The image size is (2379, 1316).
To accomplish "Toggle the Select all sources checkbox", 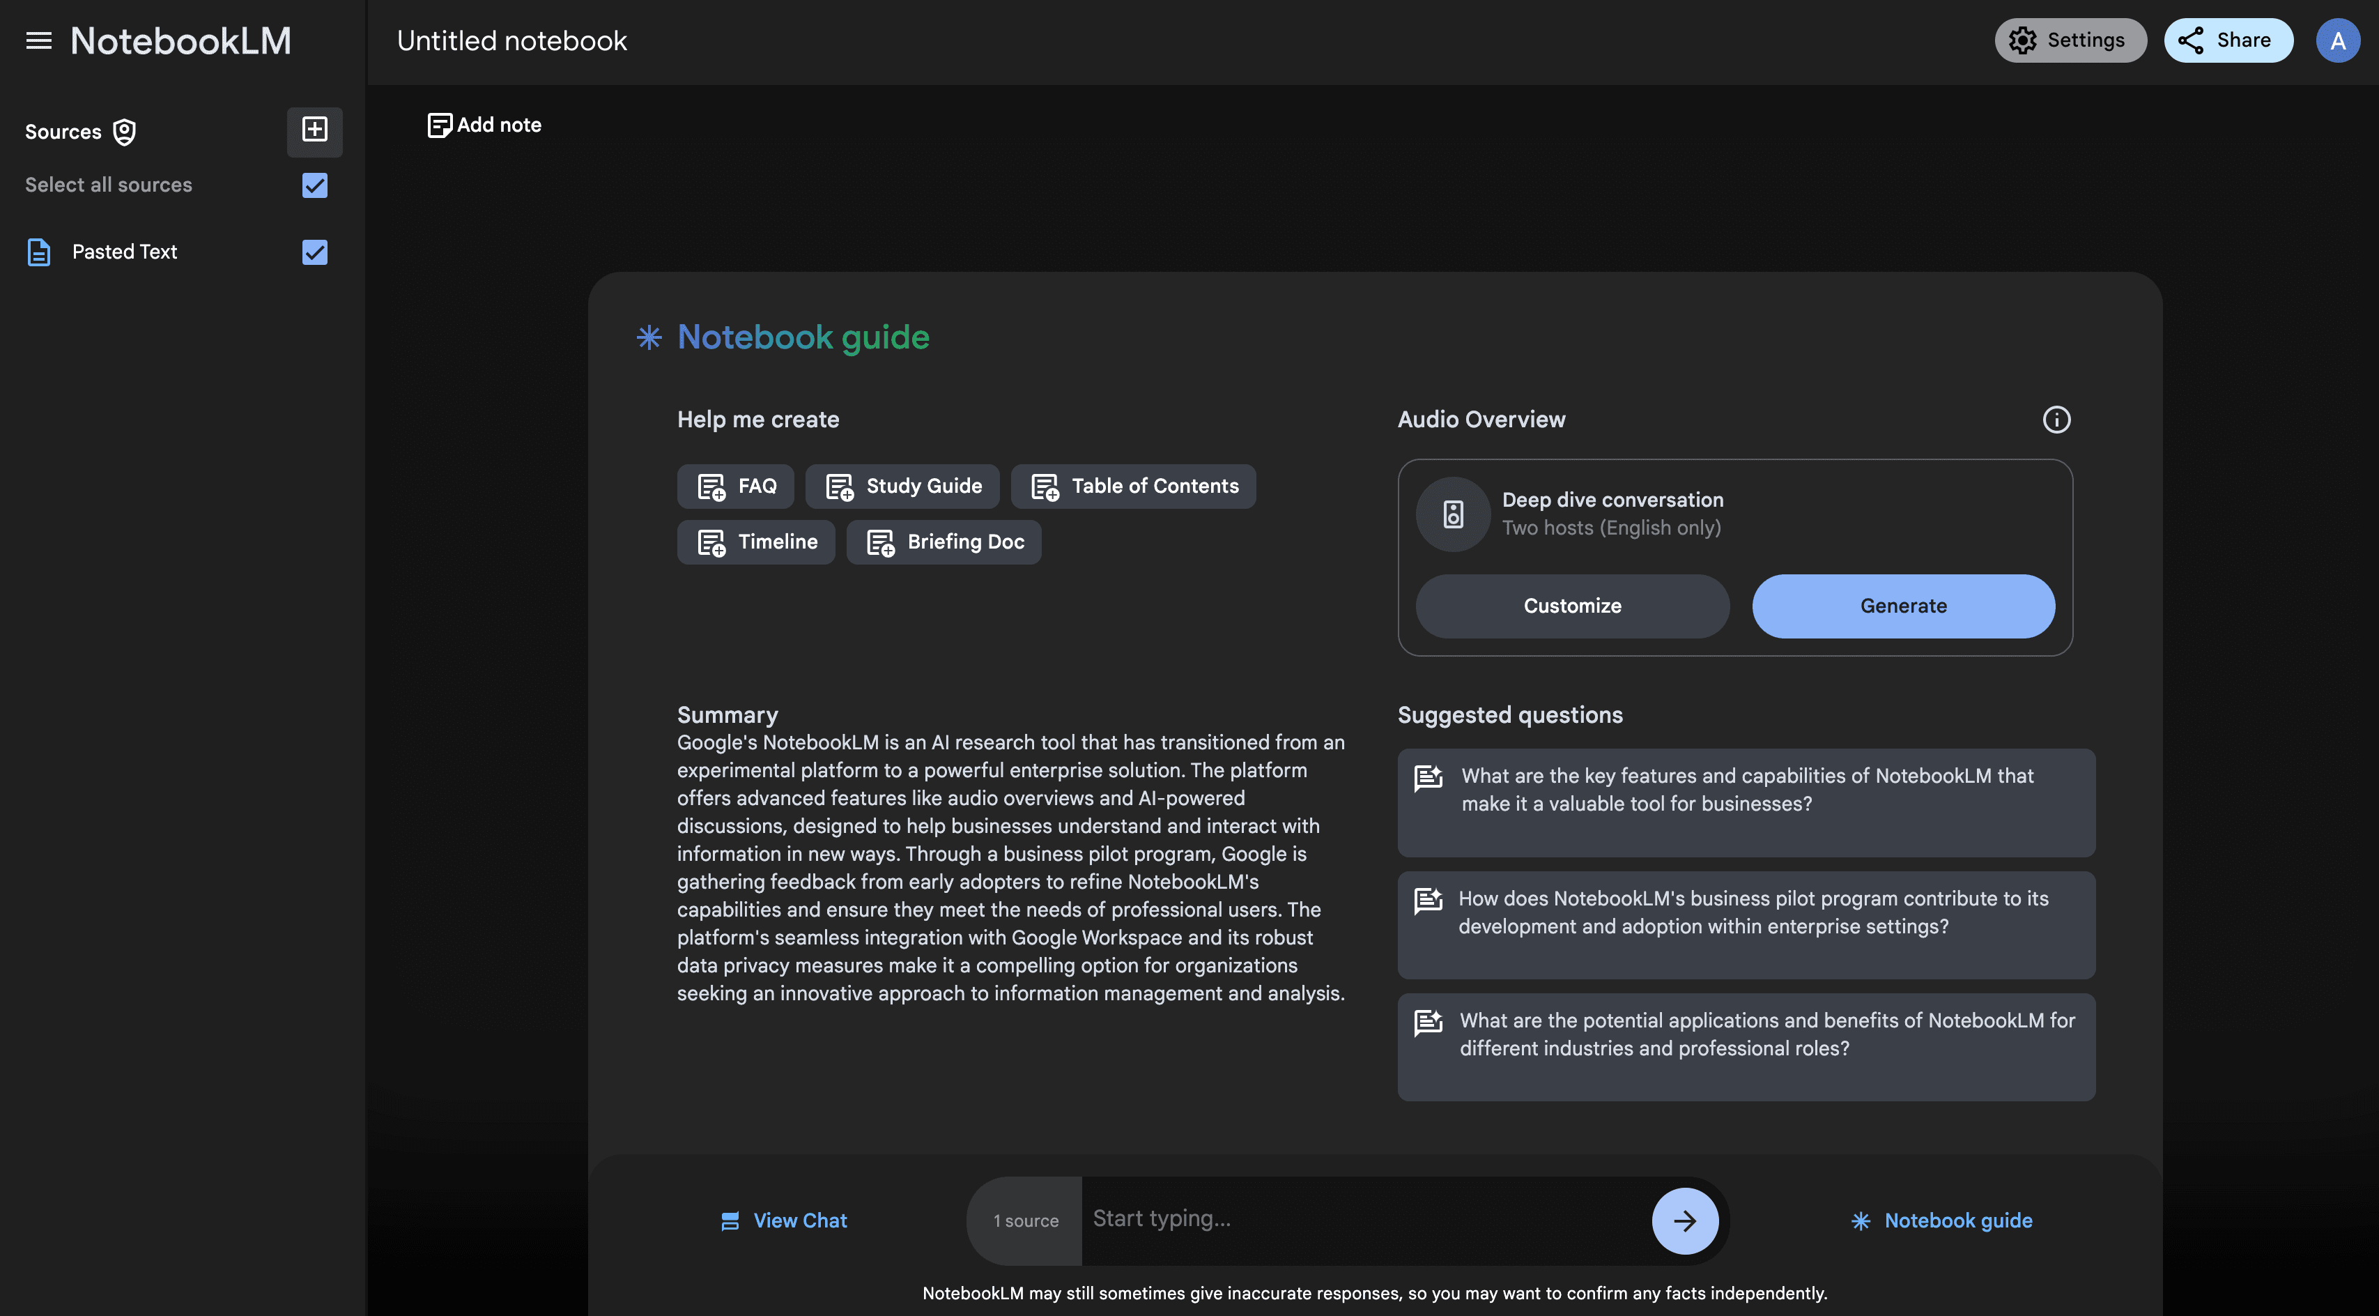I will point(315,185).
